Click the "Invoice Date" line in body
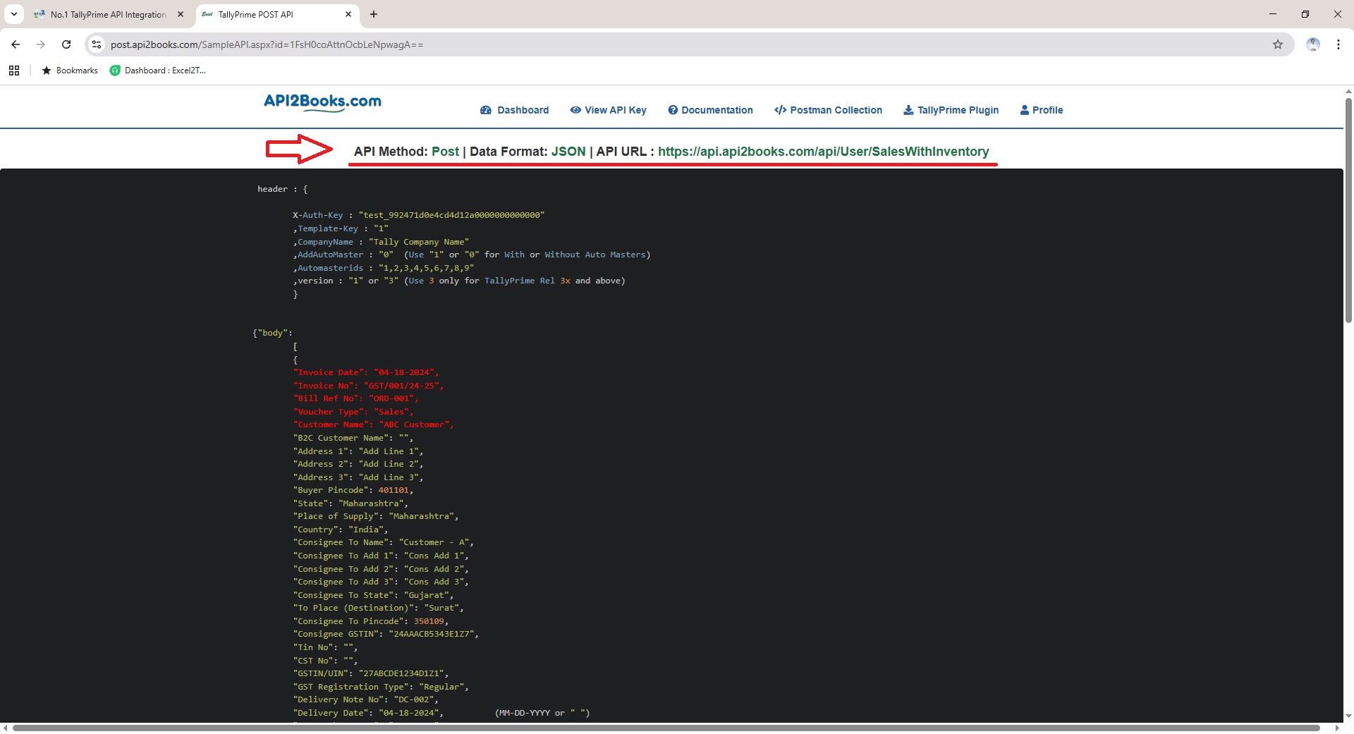Viewport: 1354px width, 734px height. click(366, 372)
